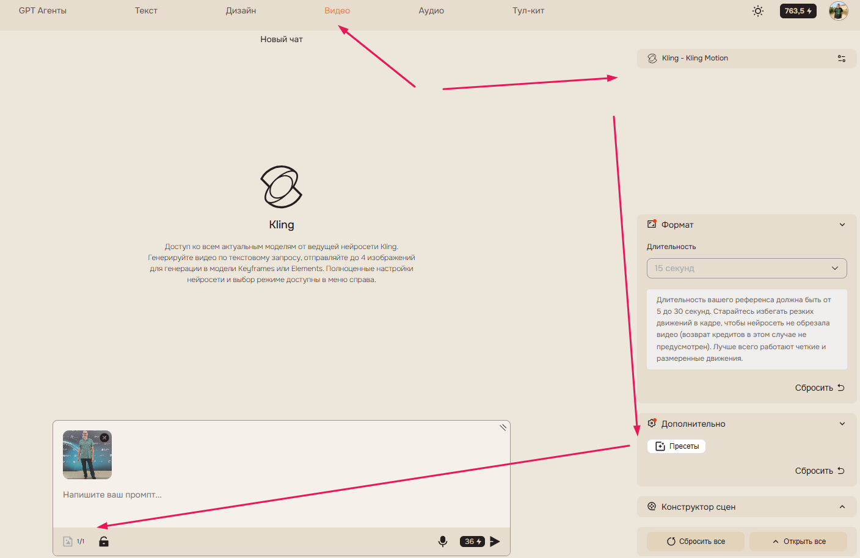Switch to the Текст tab

click(146, 10)
